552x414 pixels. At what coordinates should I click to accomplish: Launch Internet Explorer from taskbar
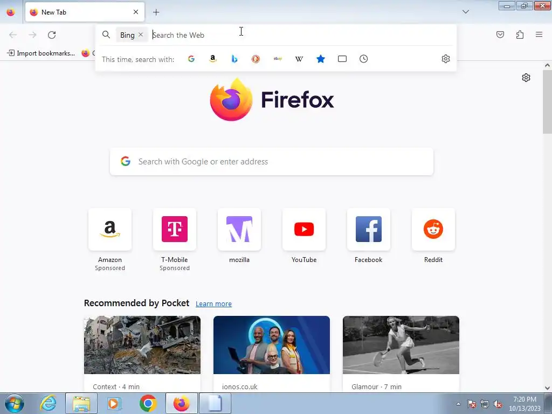(48, 403)
